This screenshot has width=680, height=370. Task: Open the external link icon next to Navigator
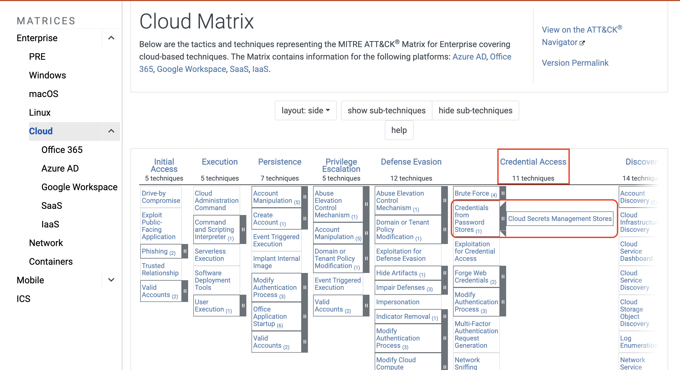[x=582, y=43]
